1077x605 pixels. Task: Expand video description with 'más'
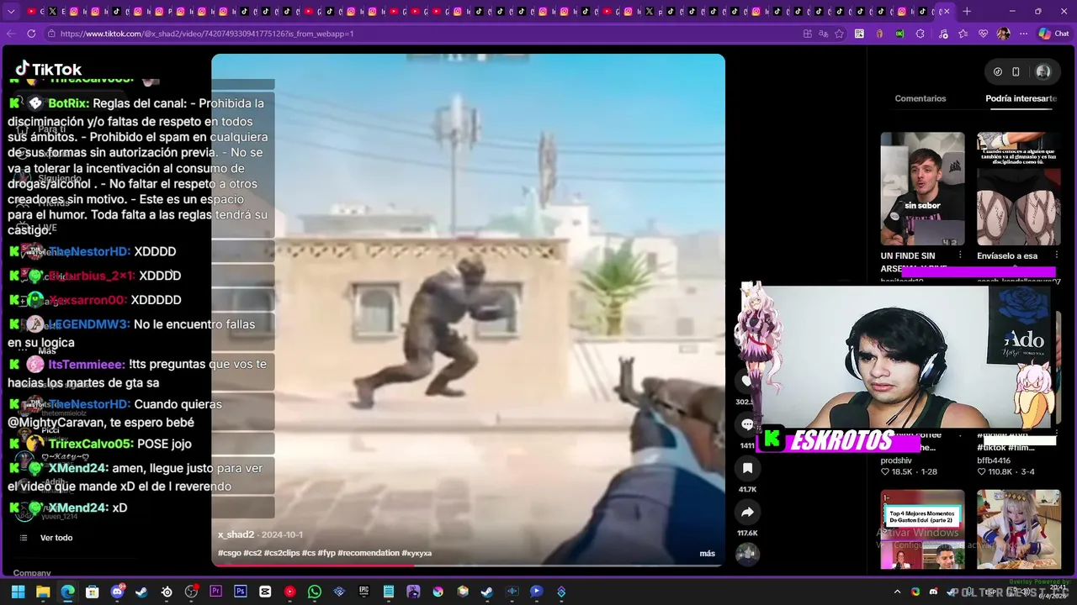[x=707, y=553]
